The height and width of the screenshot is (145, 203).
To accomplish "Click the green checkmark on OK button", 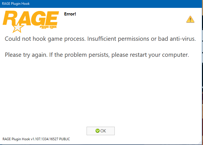I will pos(98,131).
